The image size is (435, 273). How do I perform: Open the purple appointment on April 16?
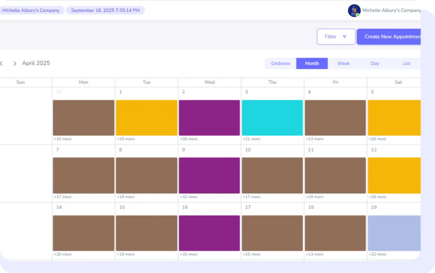209,233
